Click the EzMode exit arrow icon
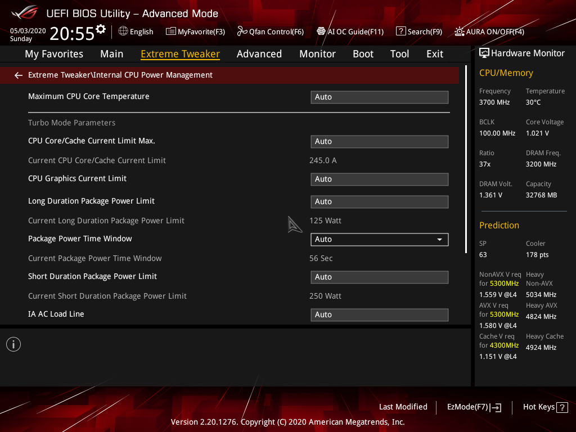This screenshot has width=576, height=432. point(496,407)
